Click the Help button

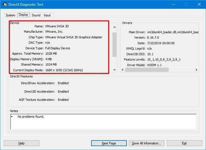(22, 143)
